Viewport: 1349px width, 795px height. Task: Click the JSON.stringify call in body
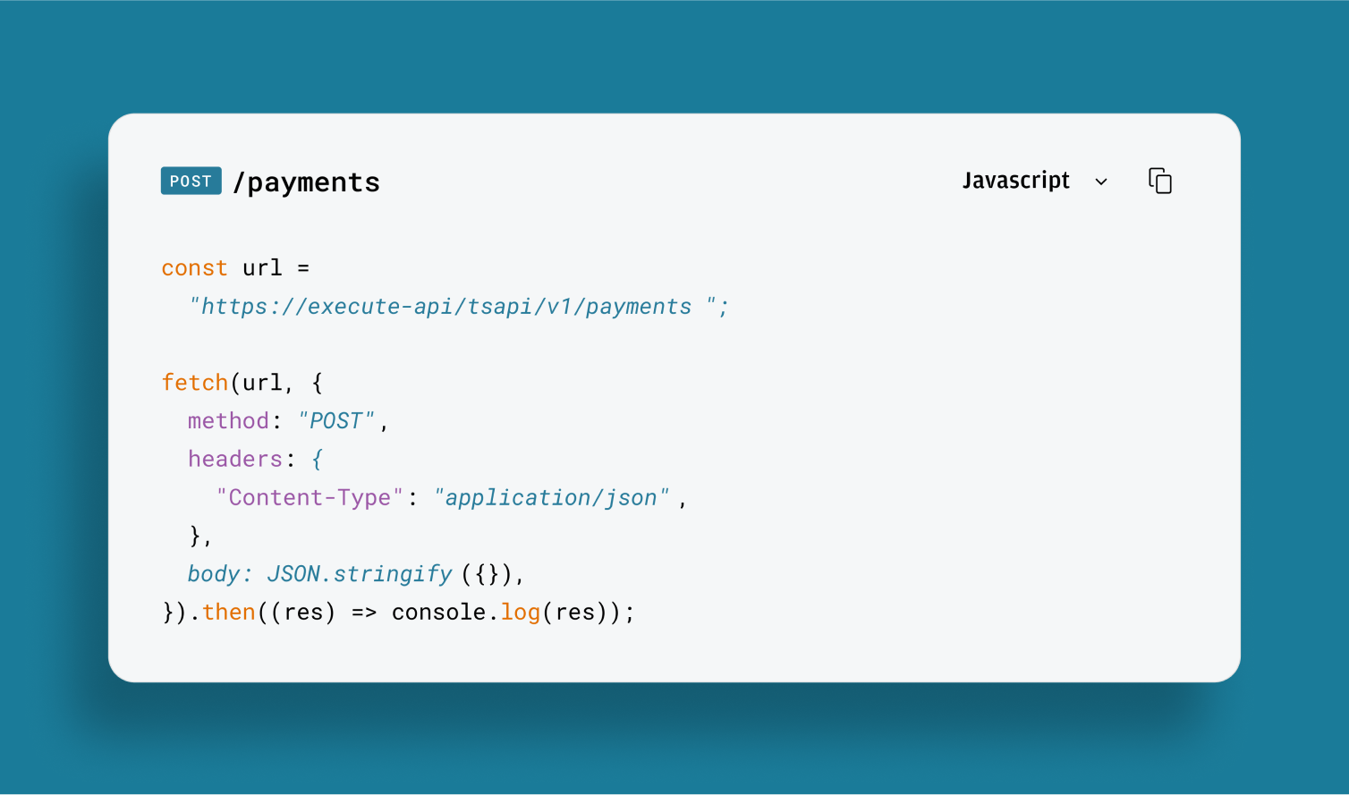coord(360,574)
